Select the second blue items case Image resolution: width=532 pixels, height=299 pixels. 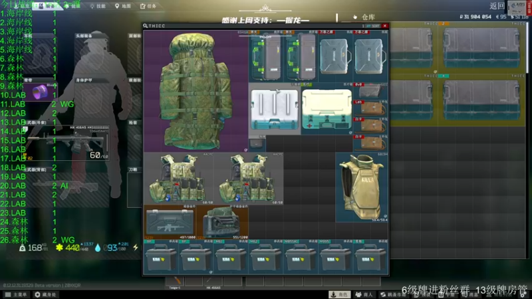pyautogui.click(x=370, y=56)
